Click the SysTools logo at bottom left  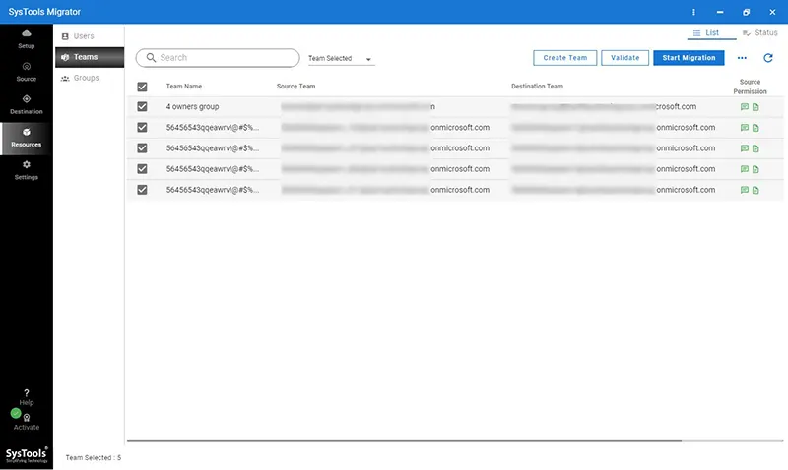coord(27,455)
